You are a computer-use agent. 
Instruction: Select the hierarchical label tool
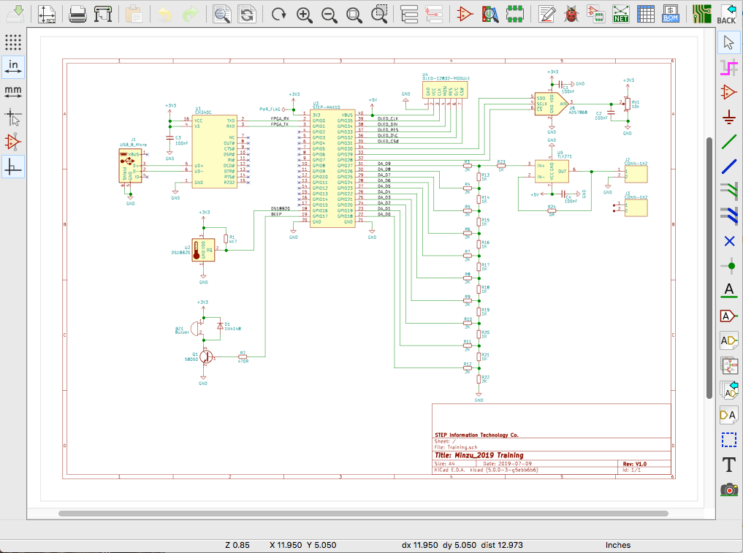[x=729, y=340]
